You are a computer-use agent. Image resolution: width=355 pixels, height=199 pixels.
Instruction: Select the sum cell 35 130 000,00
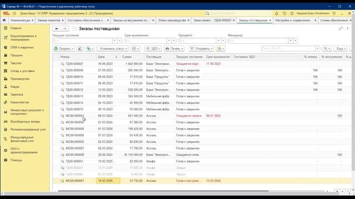point(133,155)
